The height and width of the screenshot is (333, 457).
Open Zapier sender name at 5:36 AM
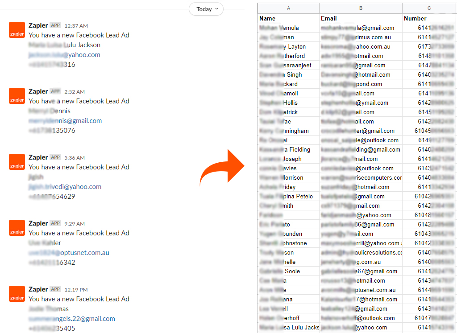coord(38,157)
